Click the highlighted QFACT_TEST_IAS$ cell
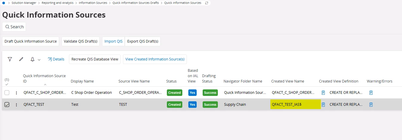402x140 pixels. click(x=295, y=105)
